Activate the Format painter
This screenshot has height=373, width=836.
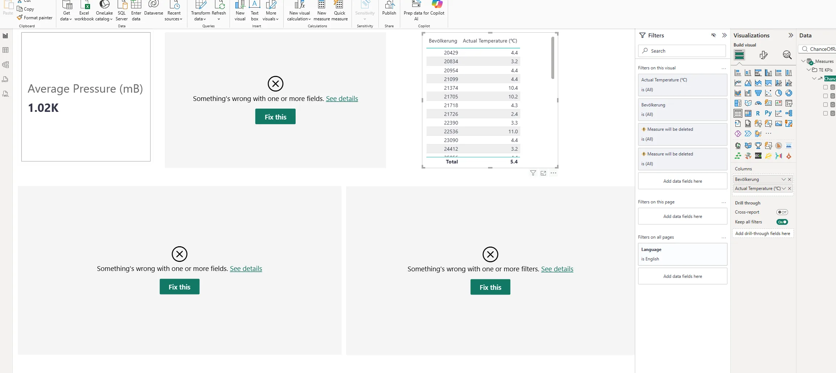pos(35,17)
